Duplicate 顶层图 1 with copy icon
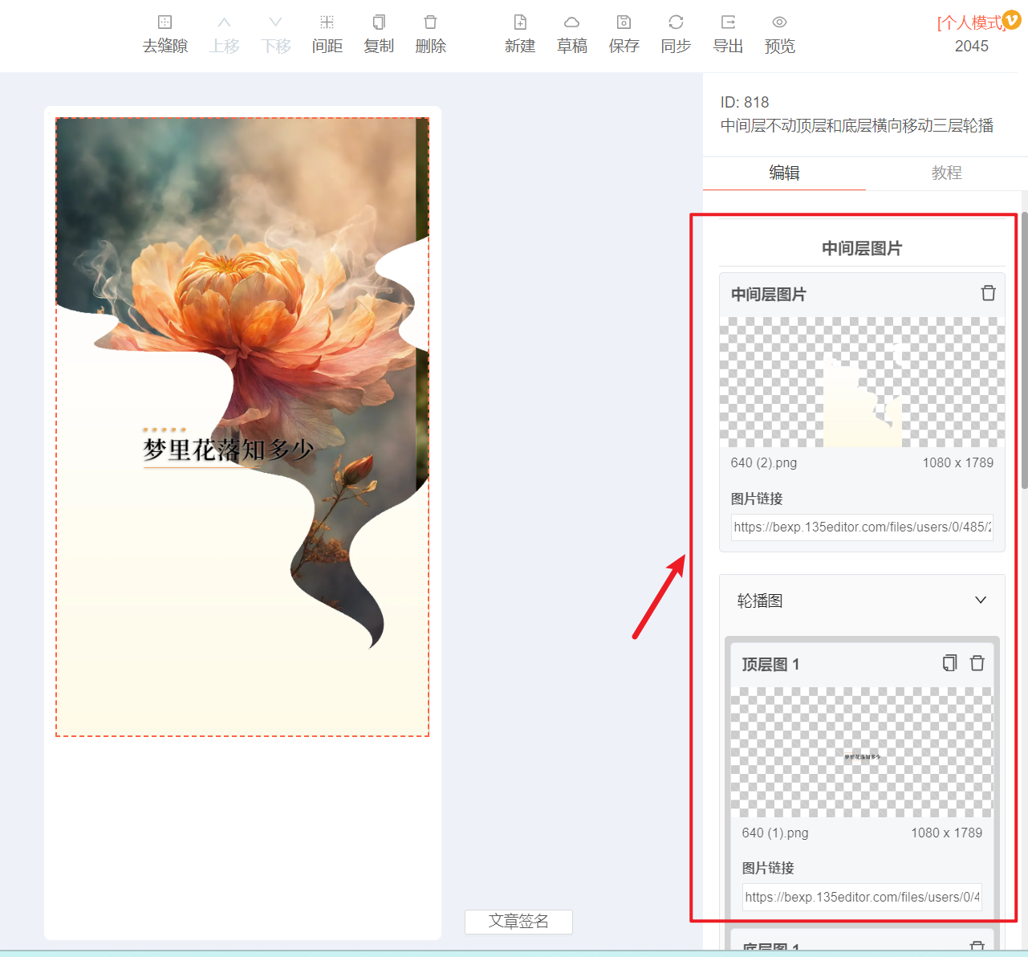1028x957 pixels. [x=949, y=663]
